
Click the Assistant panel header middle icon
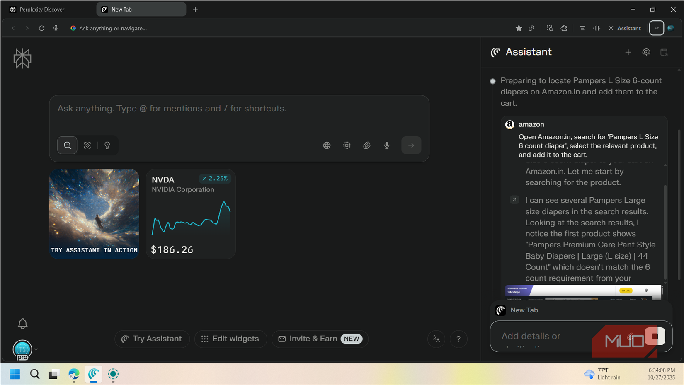[646, 52]
